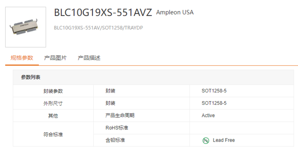Select the BLC10G19XS-551AVZ product title
This screenshot has width=298, height=151.
pyautogui.click(x=103, y=13)
